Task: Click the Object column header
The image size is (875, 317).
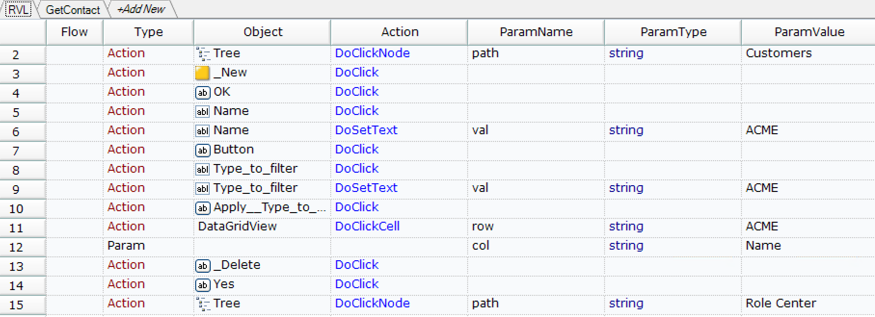Action: (263, 32)
